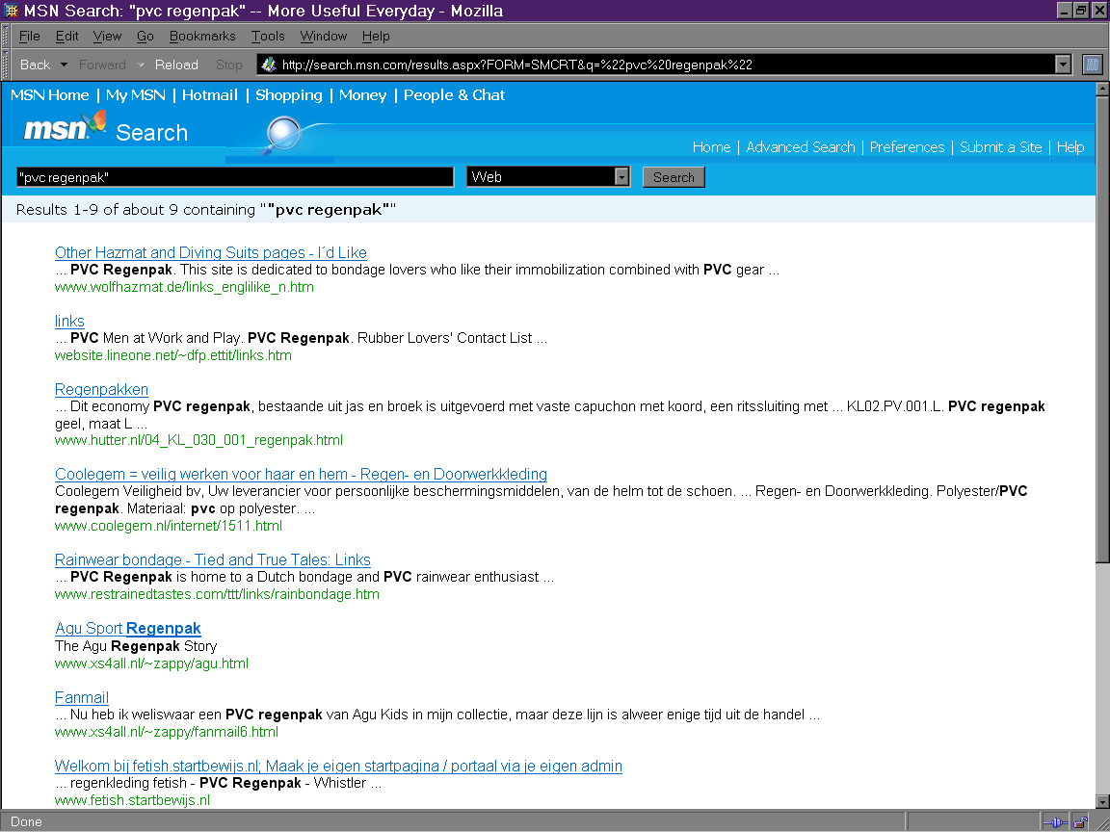This screenshot has width=1110, height=832.
Task: Open the People & Chat link
Action: (455, 95)
